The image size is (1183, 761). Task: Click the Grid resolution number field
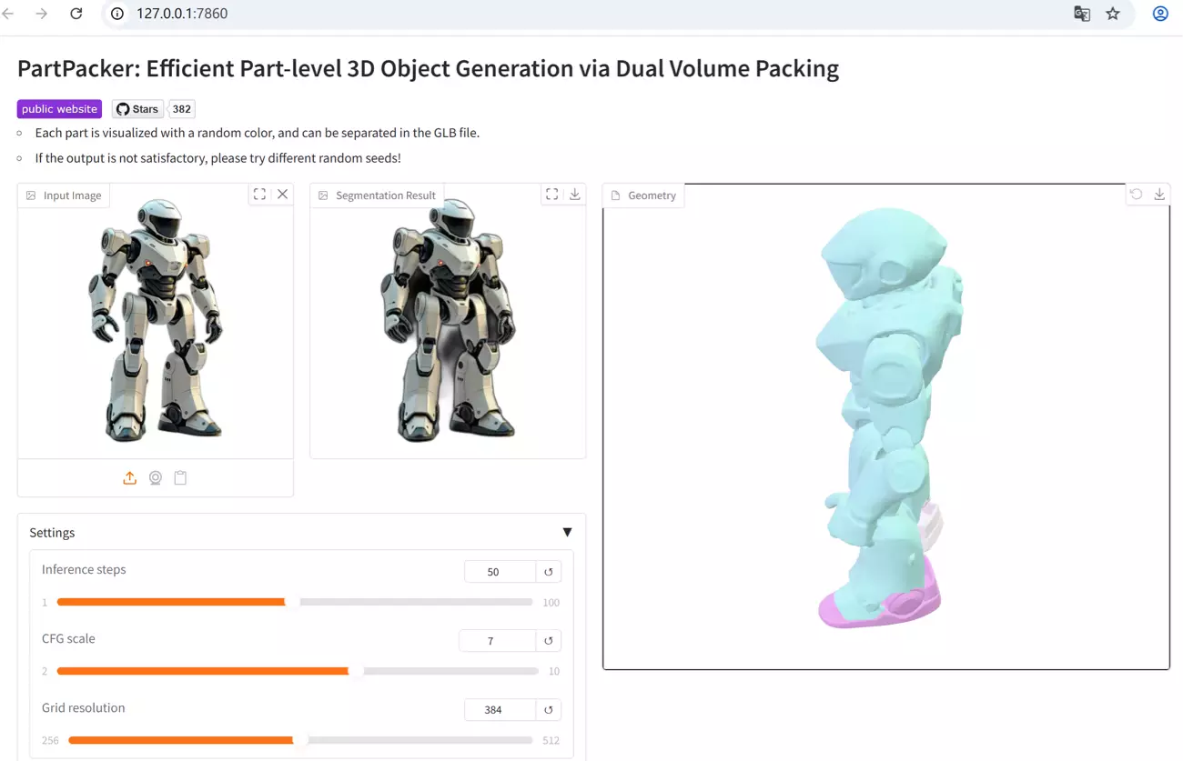pos(500,710)
